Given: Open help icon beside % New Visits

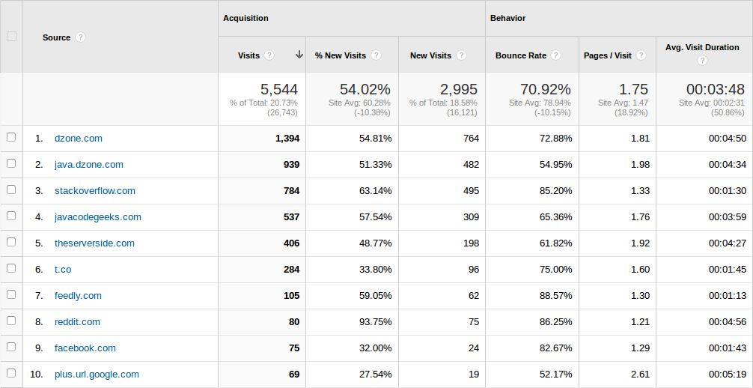Looking at the screenshot, I should 376,55.
